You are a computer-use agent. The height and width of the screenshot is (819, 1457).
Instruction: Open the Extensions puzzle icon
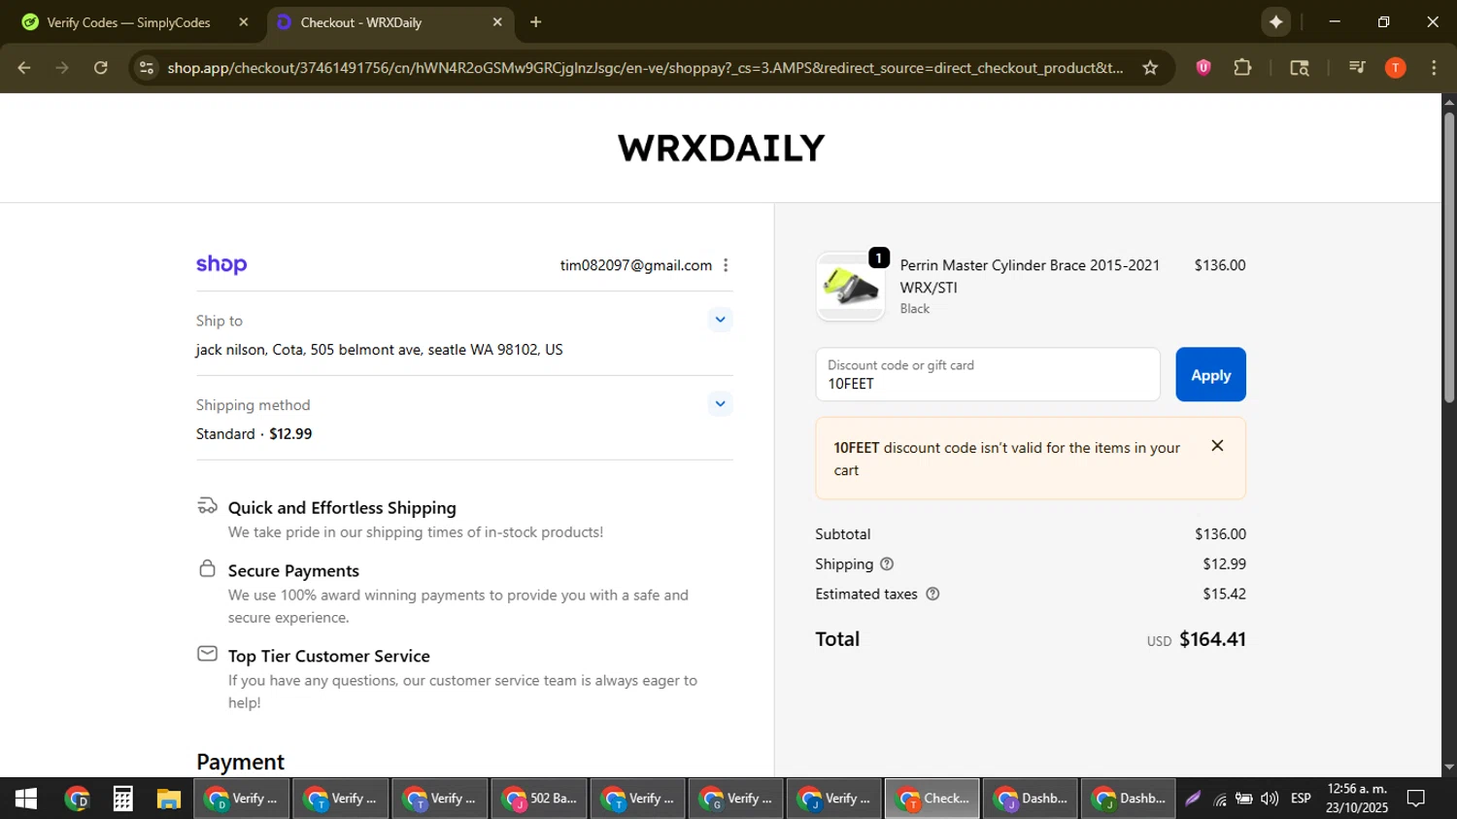1242,68
